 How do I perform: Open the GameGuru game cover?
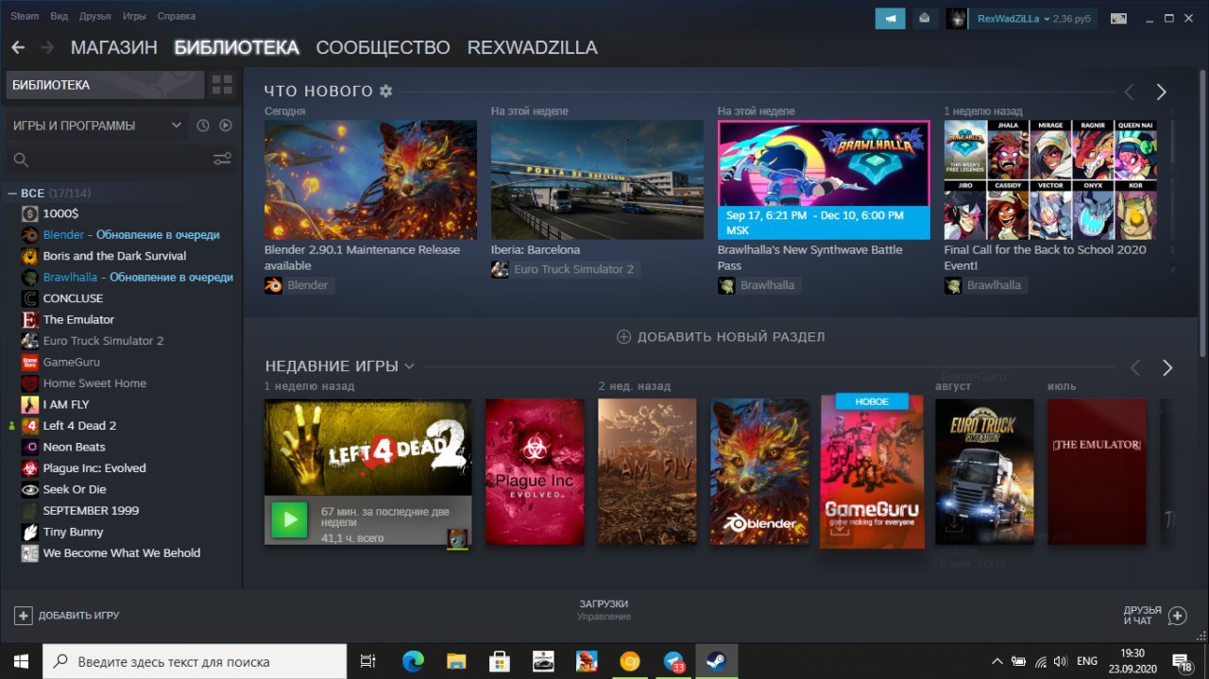[872, 471]
